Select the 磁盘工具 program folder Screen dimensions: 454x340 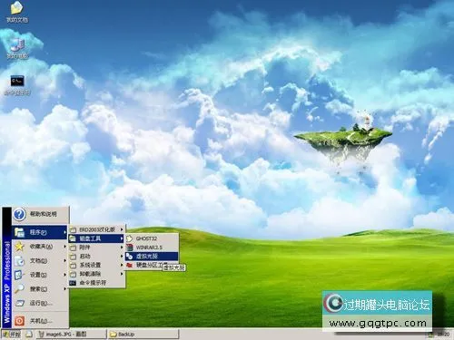96,238
